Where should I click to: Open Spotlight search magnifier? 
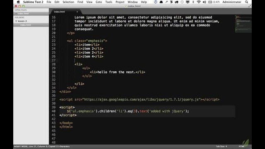point(247,2)
